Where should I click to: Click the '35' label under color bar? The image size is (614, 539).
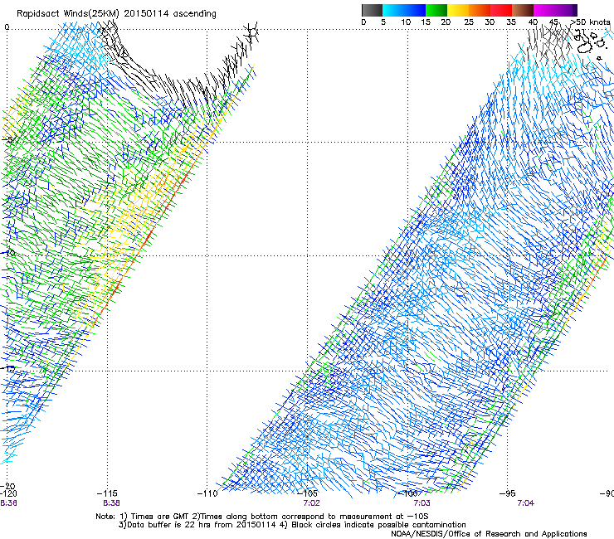pyautogui.click(x=511, y=22)
